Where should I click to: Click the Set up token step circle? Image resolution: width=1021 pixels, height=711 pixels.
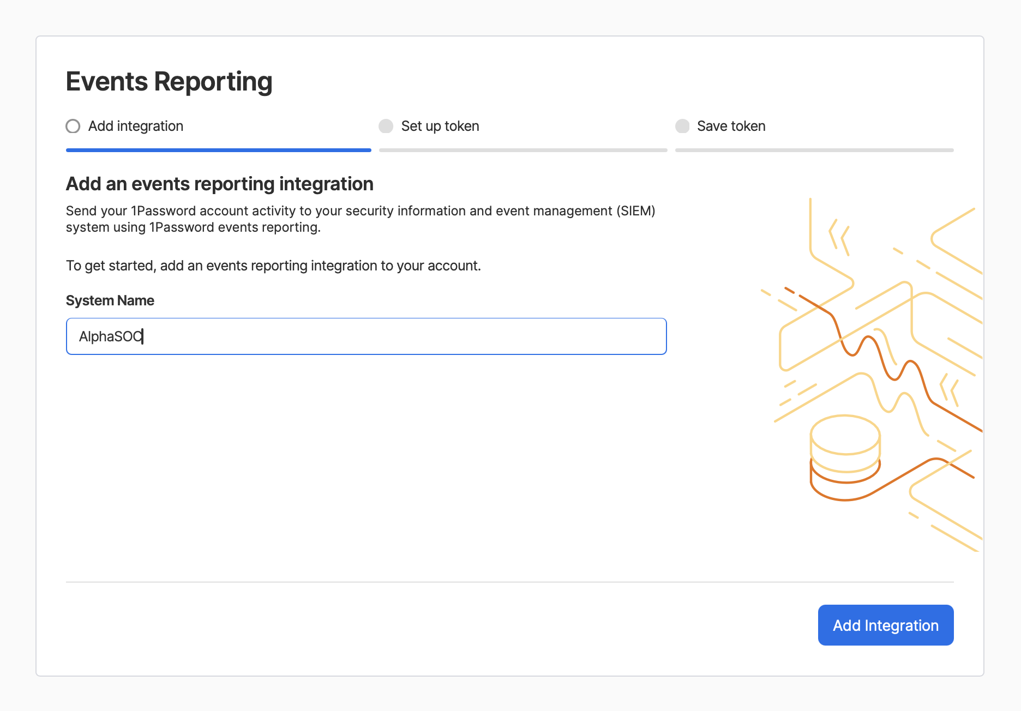click(386, 126)
